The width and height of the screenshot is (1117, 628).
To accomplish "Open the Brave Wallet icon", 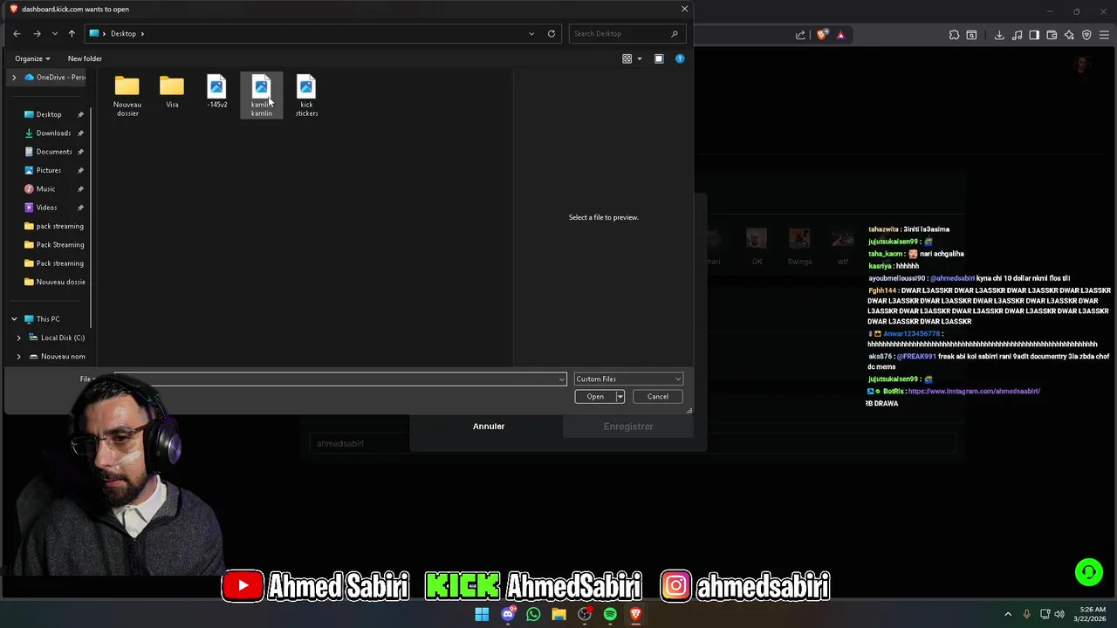I will 1052,35.
